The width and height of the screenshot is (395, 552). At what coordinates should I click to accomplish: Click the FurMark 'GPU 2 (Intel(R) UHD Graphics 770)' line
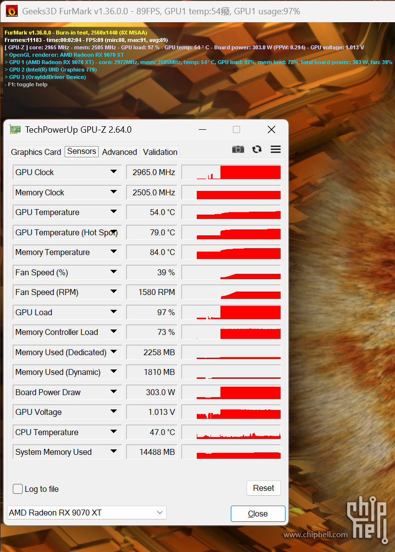(51, 70)
